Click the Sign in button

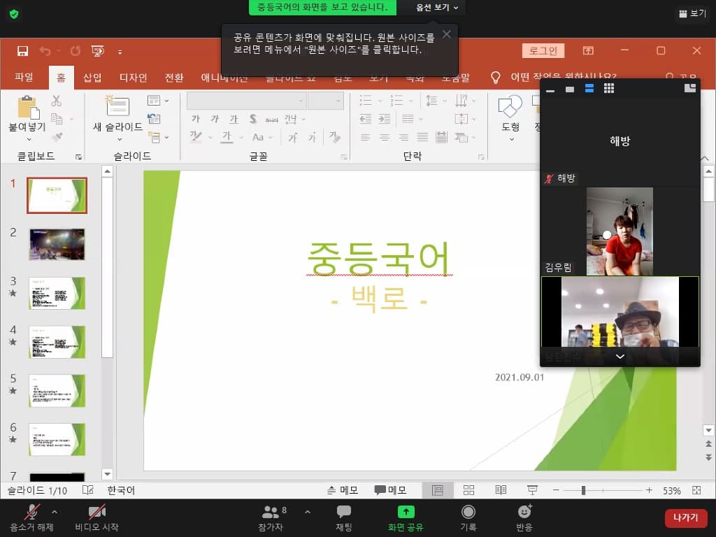[x=543, y=50]
